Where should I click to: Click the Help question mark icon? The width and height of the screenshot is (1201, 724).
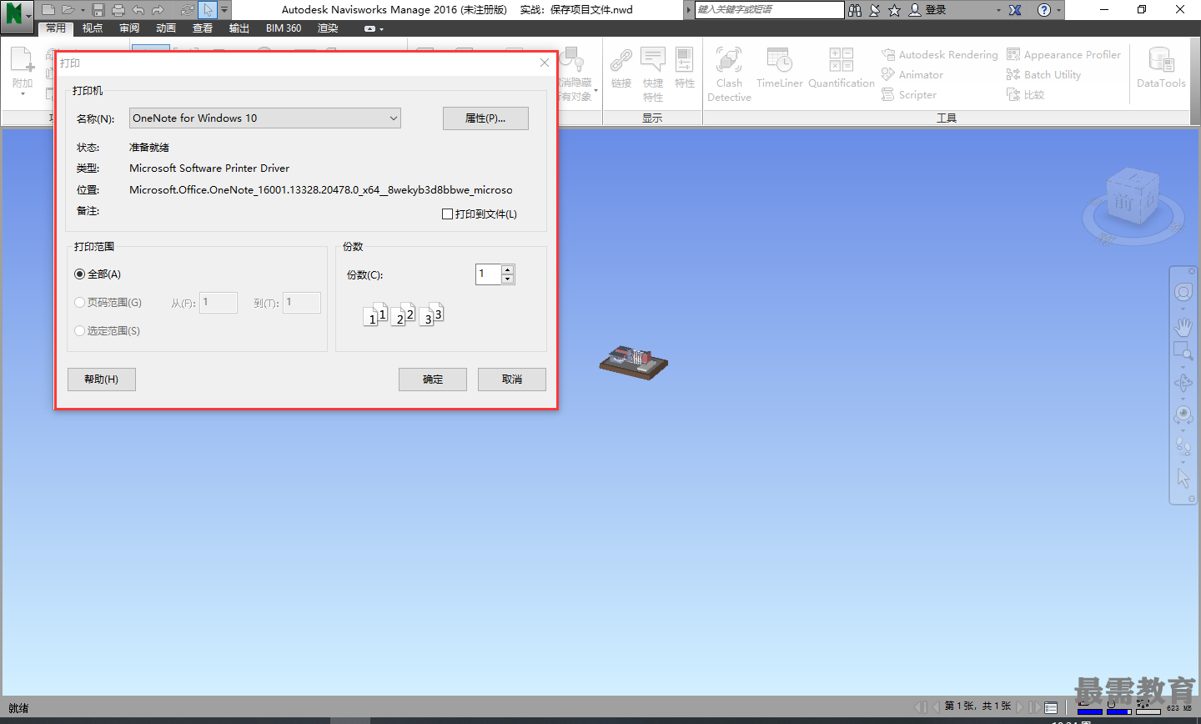[1044, 10]
